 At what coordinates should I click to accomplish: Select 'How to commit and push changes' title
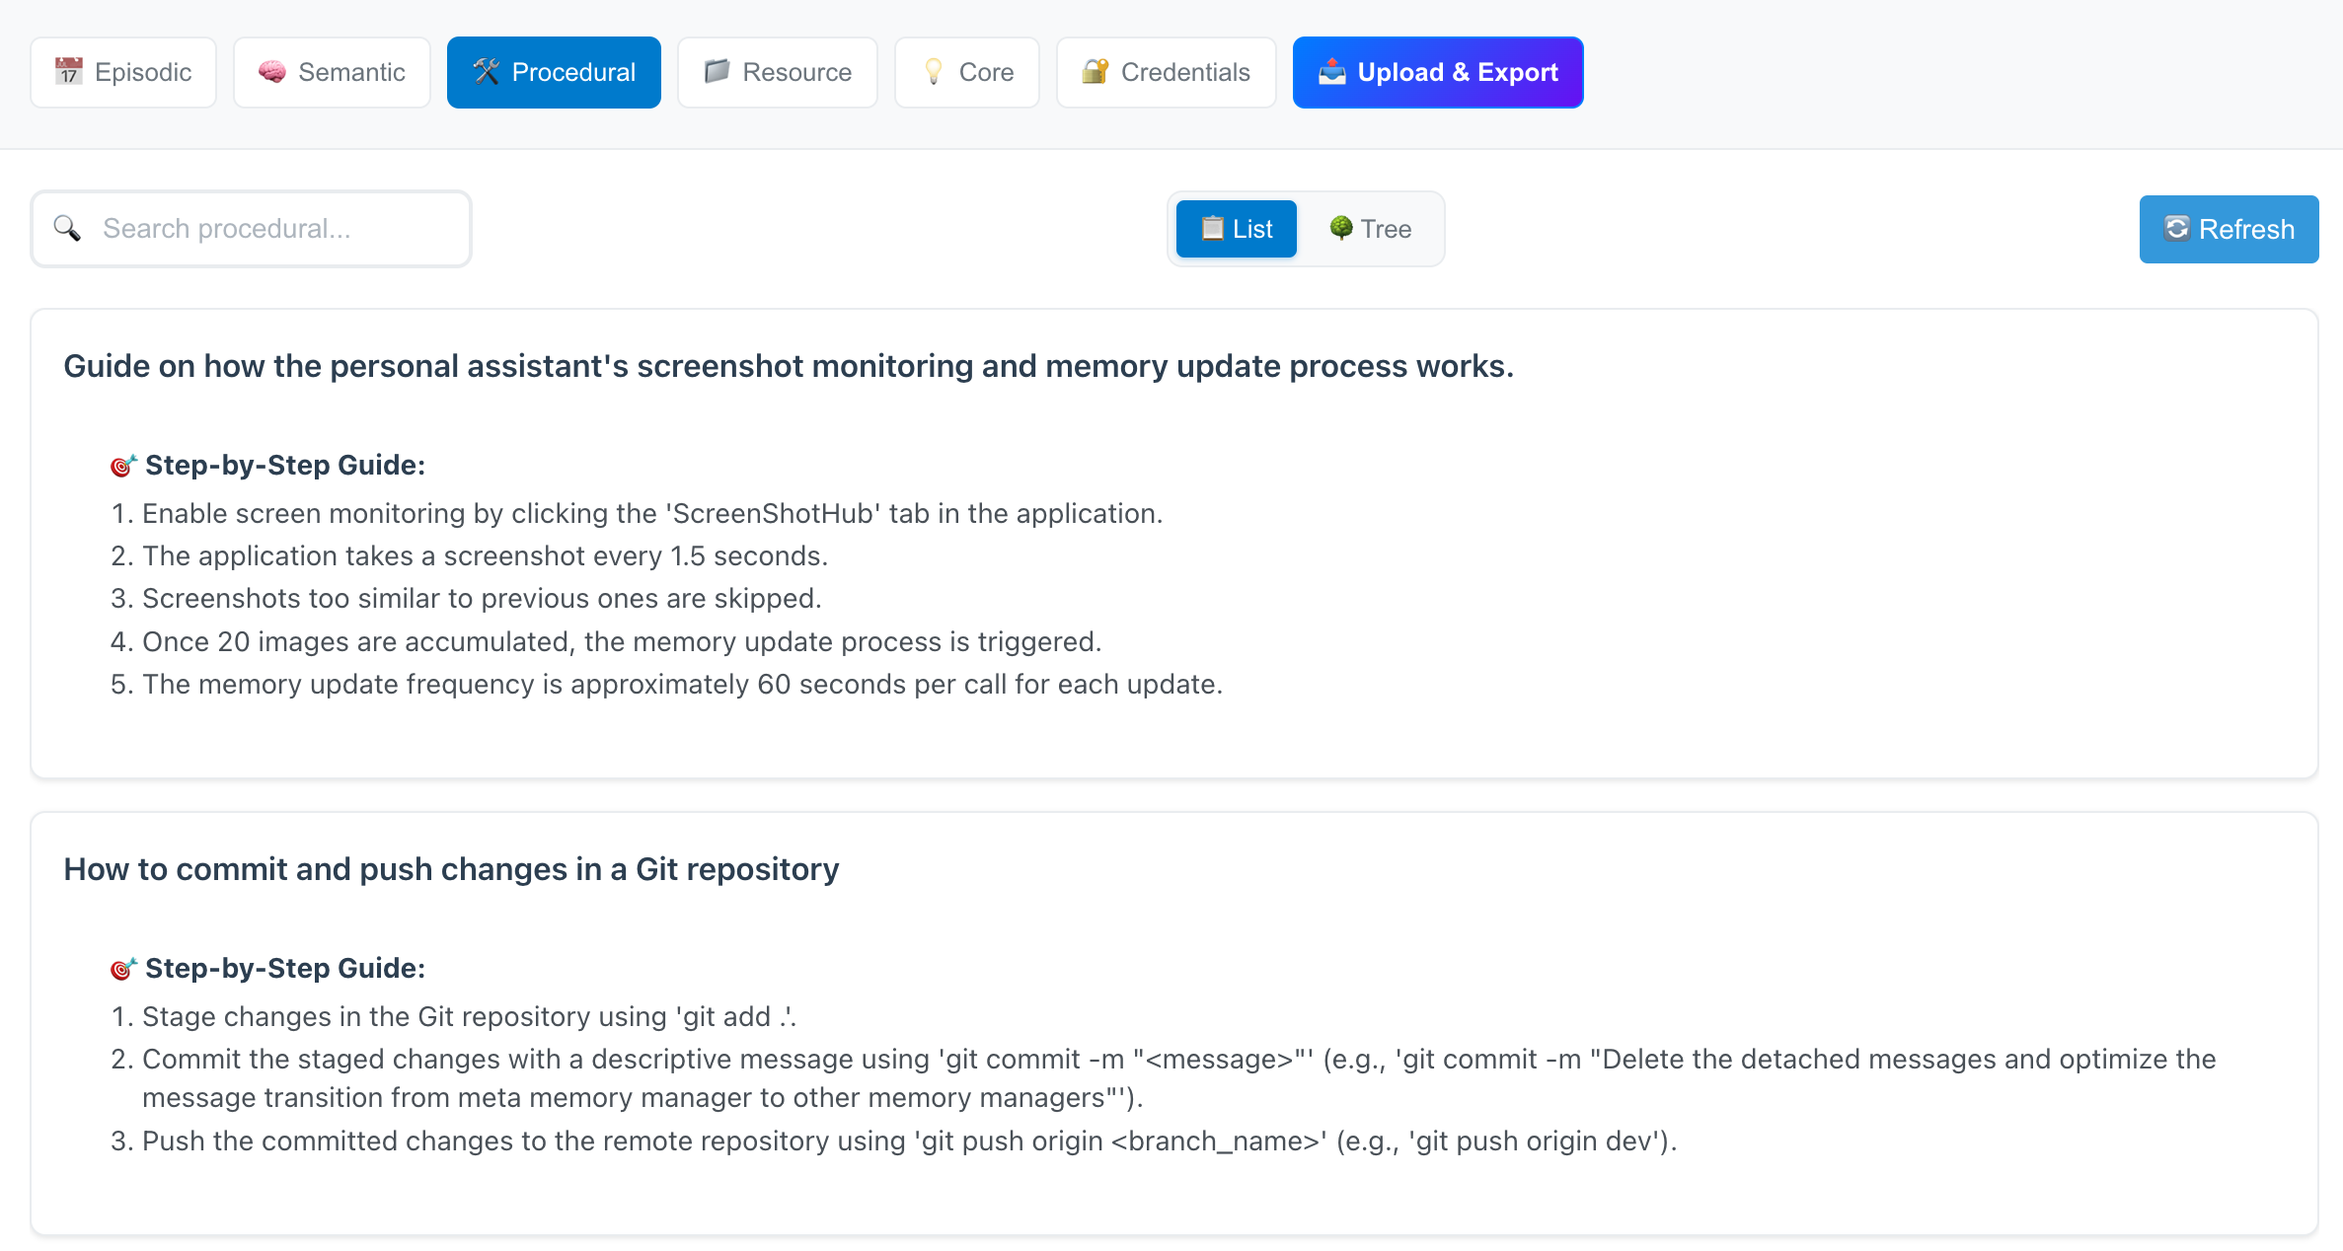(451, 869)
